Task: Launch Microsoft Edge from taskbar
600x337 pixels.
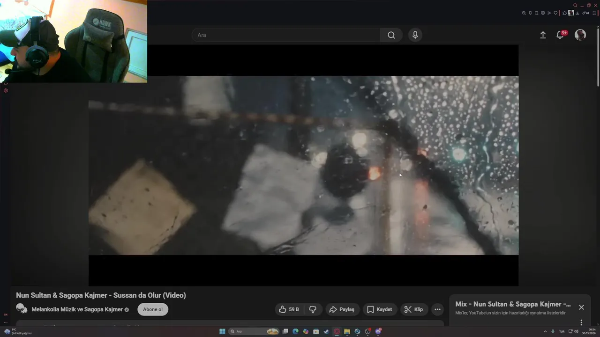Action: [295, 331]
